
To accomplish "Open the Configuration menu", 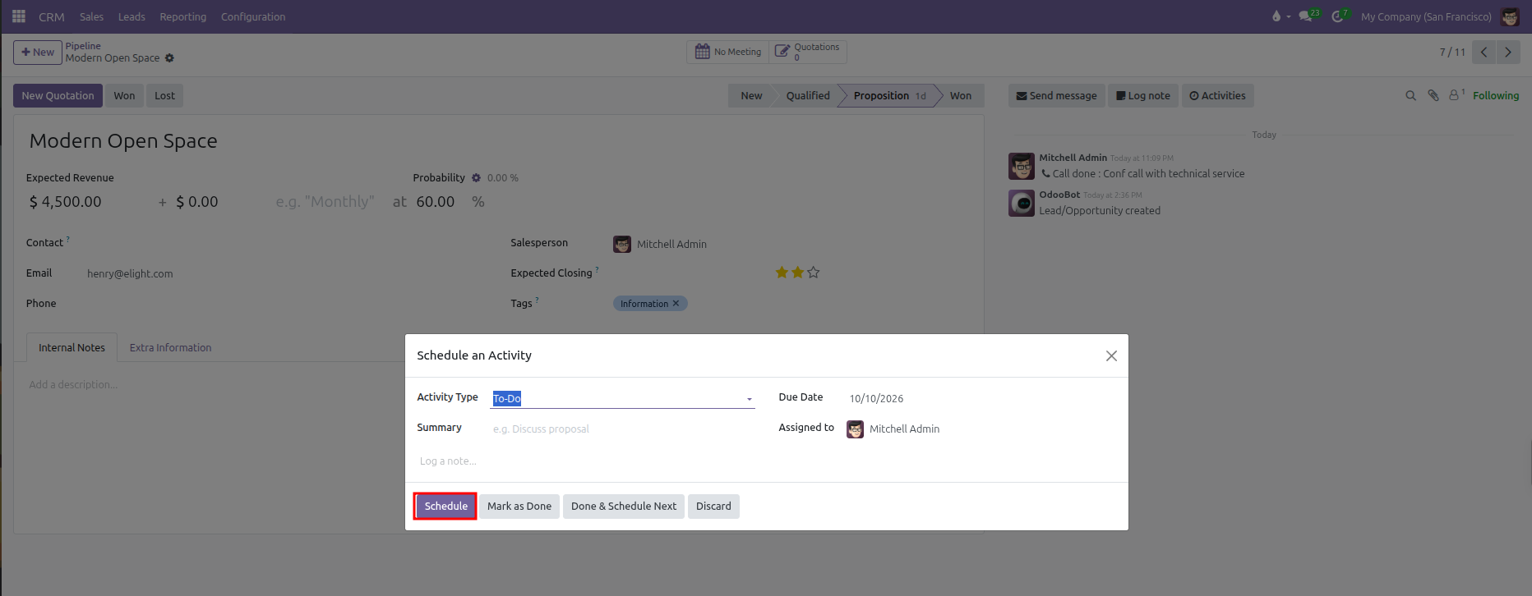I will [253, 16].
